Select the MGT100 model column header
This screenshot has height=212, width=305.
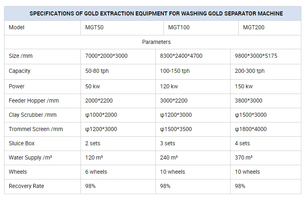click(179, 28)
